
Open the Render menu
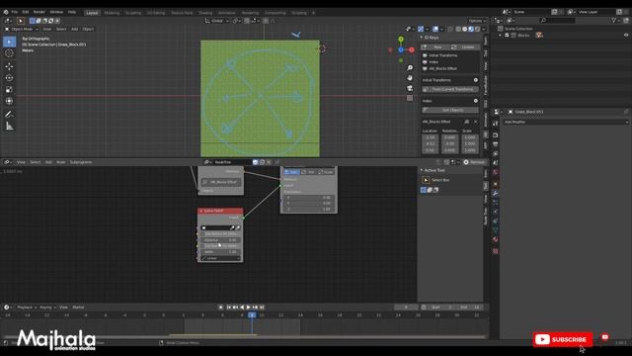click(39, 12)
